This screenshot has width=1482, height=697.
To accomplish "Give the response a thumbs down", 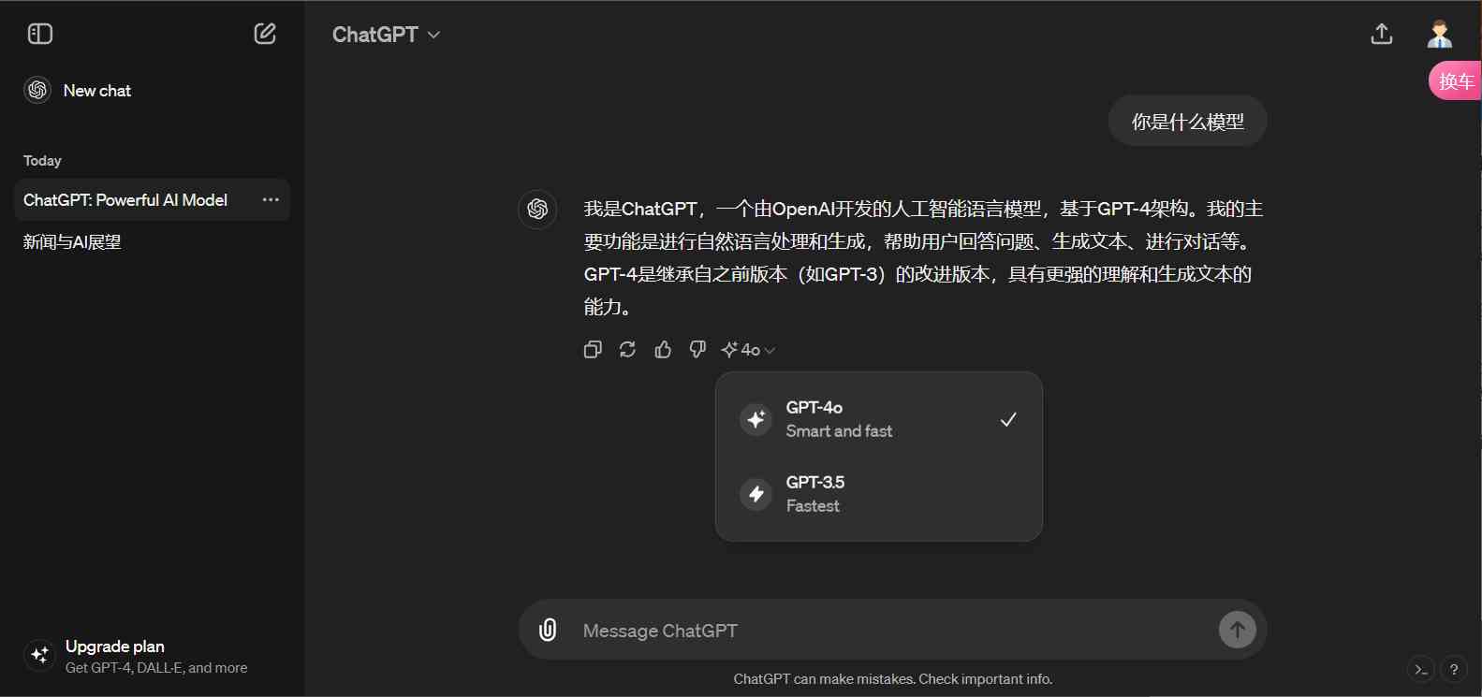I will (x=697, y=350).
